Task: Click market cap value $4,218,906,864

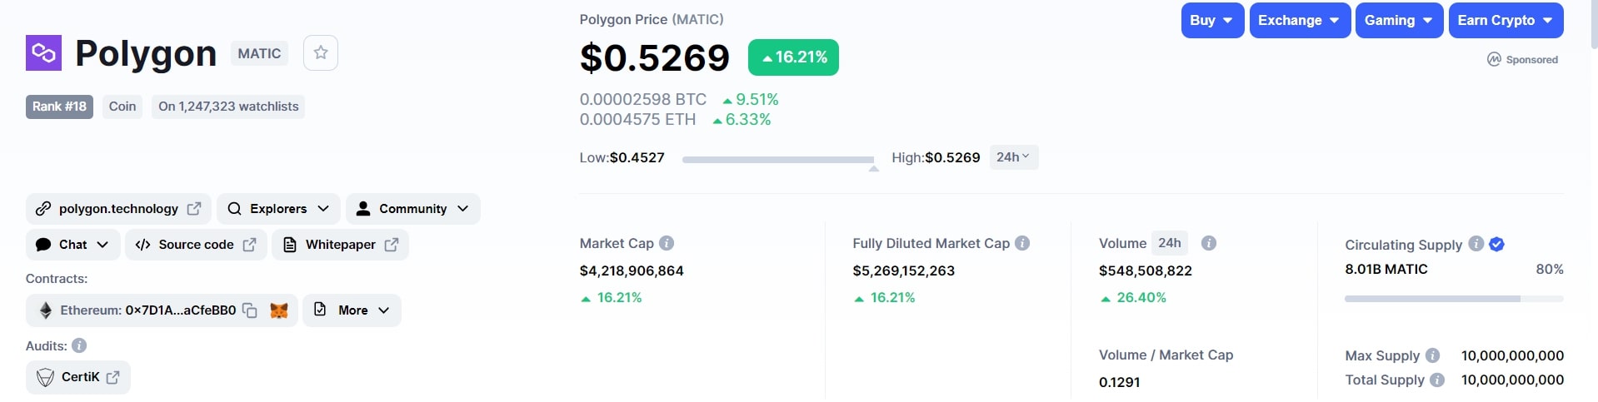Action: pos(632,270)
